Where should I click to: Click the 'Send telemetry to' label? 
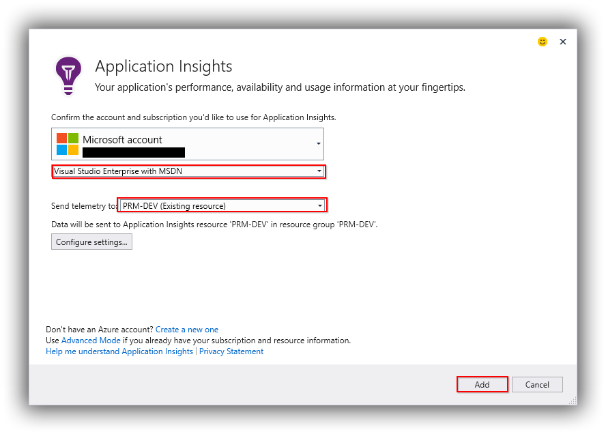click(x=84, y=206)
